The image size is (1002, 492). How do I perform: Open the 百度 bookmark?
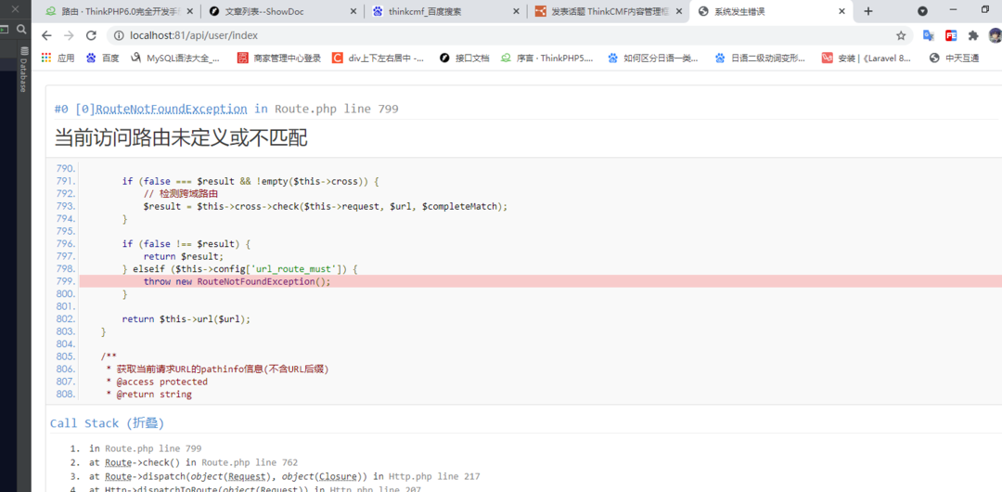104,58
